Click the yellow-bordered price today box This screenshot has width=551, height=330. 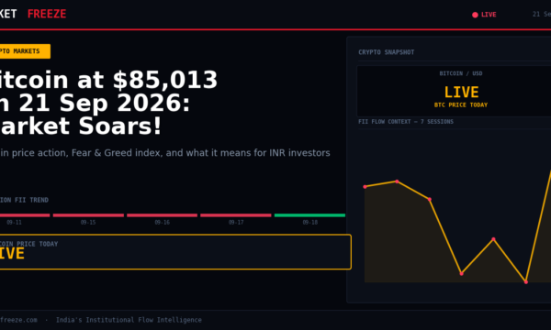[175, 252]
